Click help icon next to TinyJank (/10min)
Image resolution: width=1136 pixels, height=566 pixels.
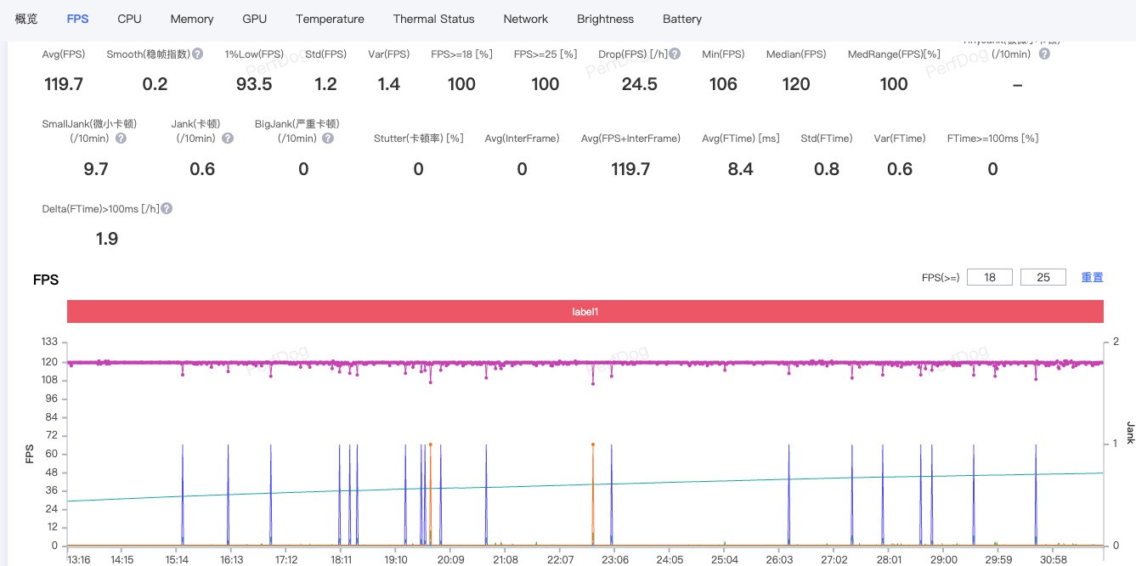[1044, 54]
